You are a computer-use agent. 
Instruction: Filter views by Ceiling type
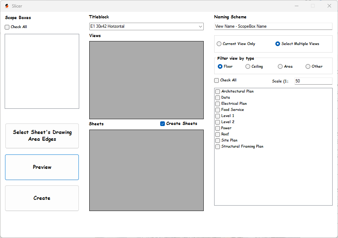(x=248, y=67)
